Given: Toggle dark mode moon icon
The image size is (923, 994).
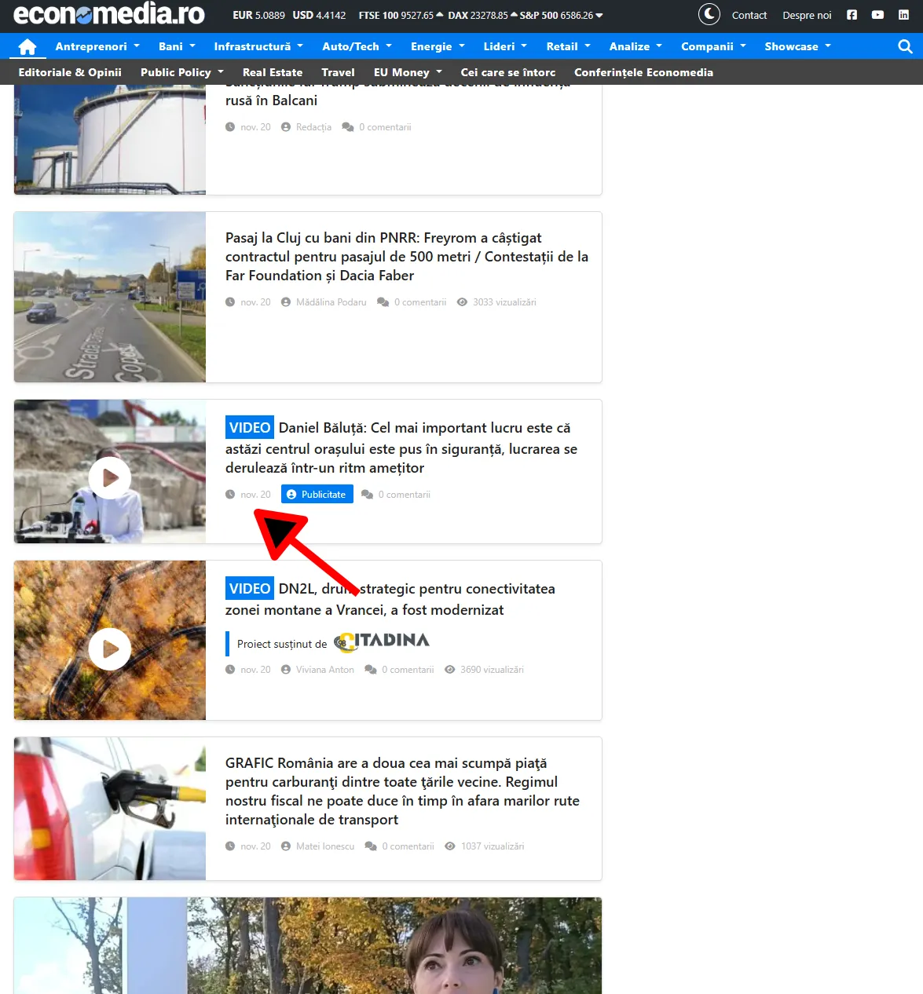Looking at the screenshot, I should point(709,15).
